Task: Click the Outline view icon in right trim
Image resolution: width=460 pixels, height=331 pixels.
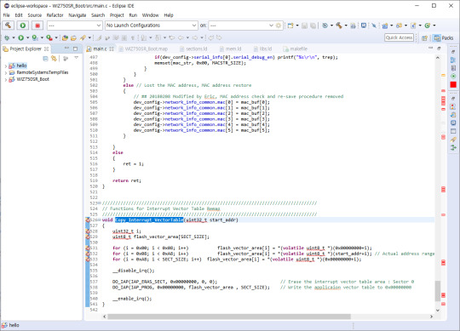Action: pyautogui.click(x=453, y=60)
